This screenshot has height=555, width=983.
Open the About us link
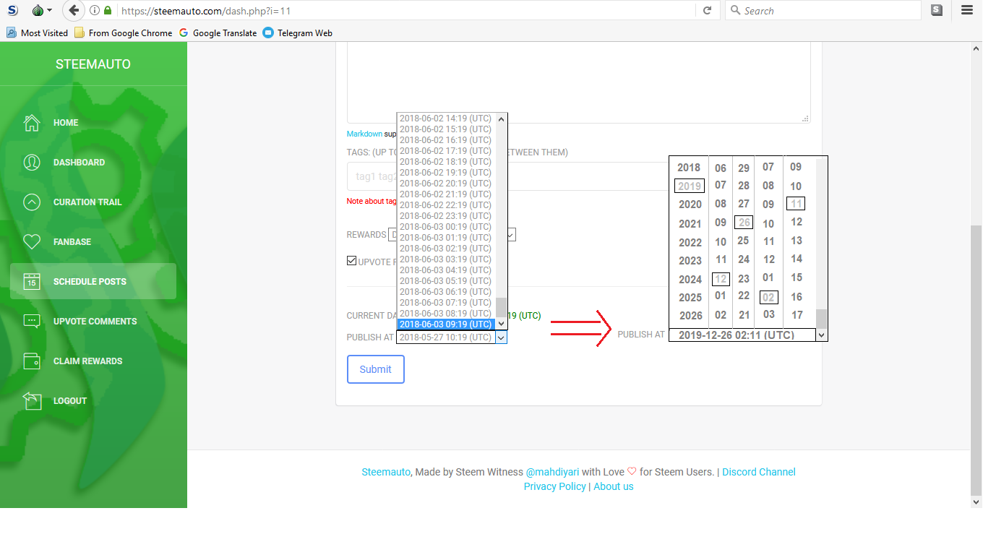614,486
